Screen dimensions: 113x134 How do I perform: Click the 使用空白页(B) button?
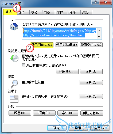[91, 45]
